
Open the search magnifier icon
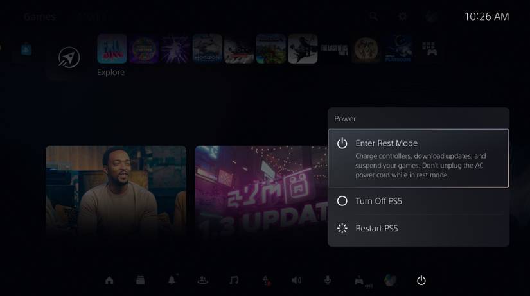(373, 17)
